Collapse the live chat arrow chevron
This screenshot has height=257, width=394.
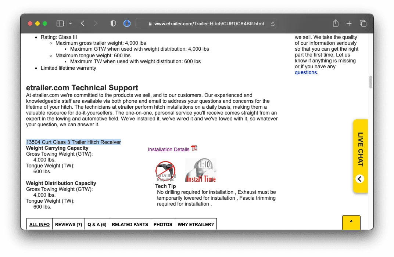(360, 179)
